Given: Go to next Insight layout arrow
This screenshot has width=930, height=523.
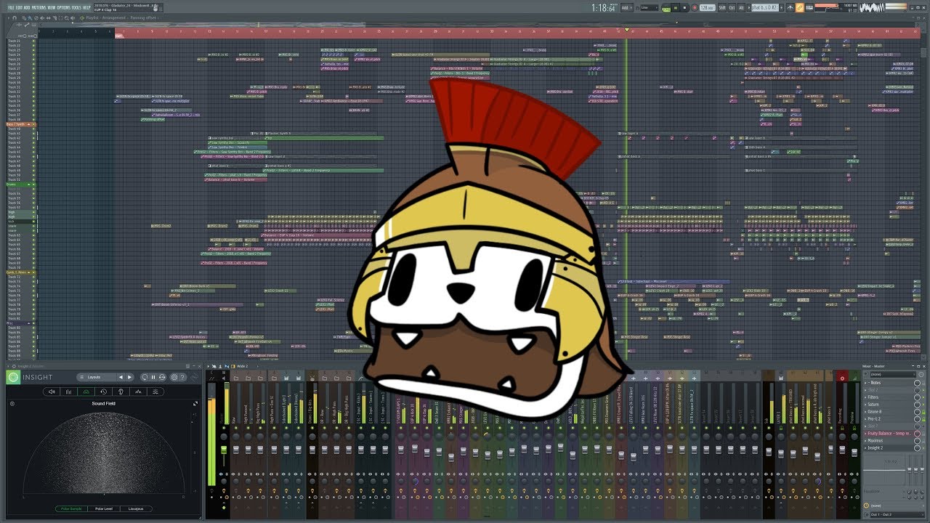Looking at the screenshot, I should click(x=129, y=377).
